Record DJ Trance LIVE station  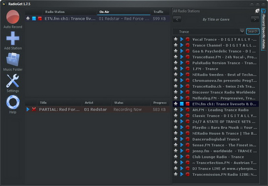point(188,169)
